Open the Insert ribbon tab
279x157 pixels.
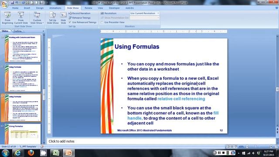27,8
